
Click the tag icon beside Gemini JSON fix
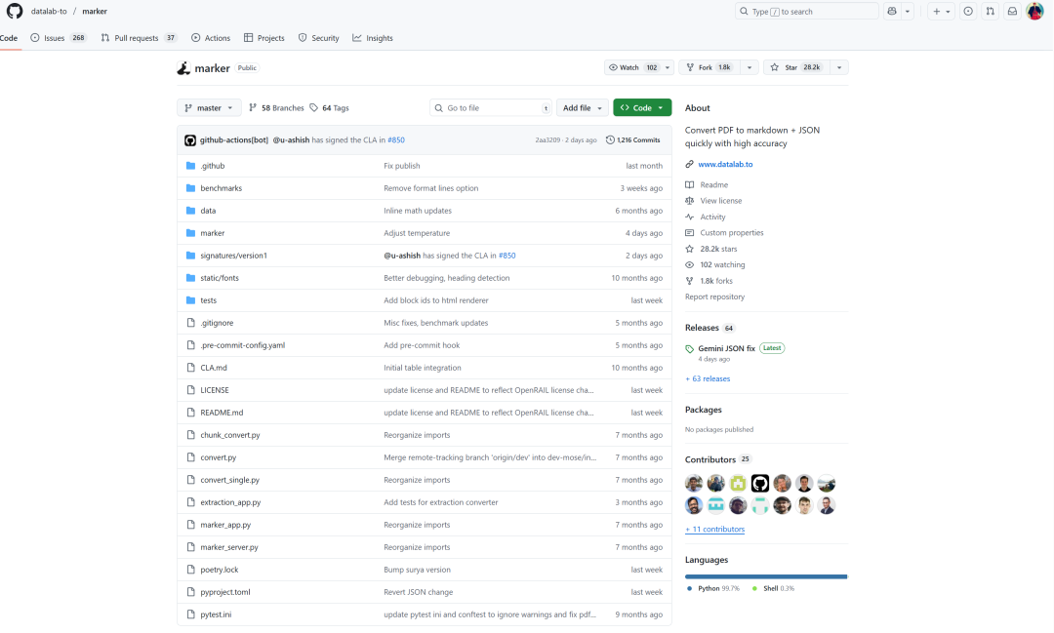click(x=690, y=349)
